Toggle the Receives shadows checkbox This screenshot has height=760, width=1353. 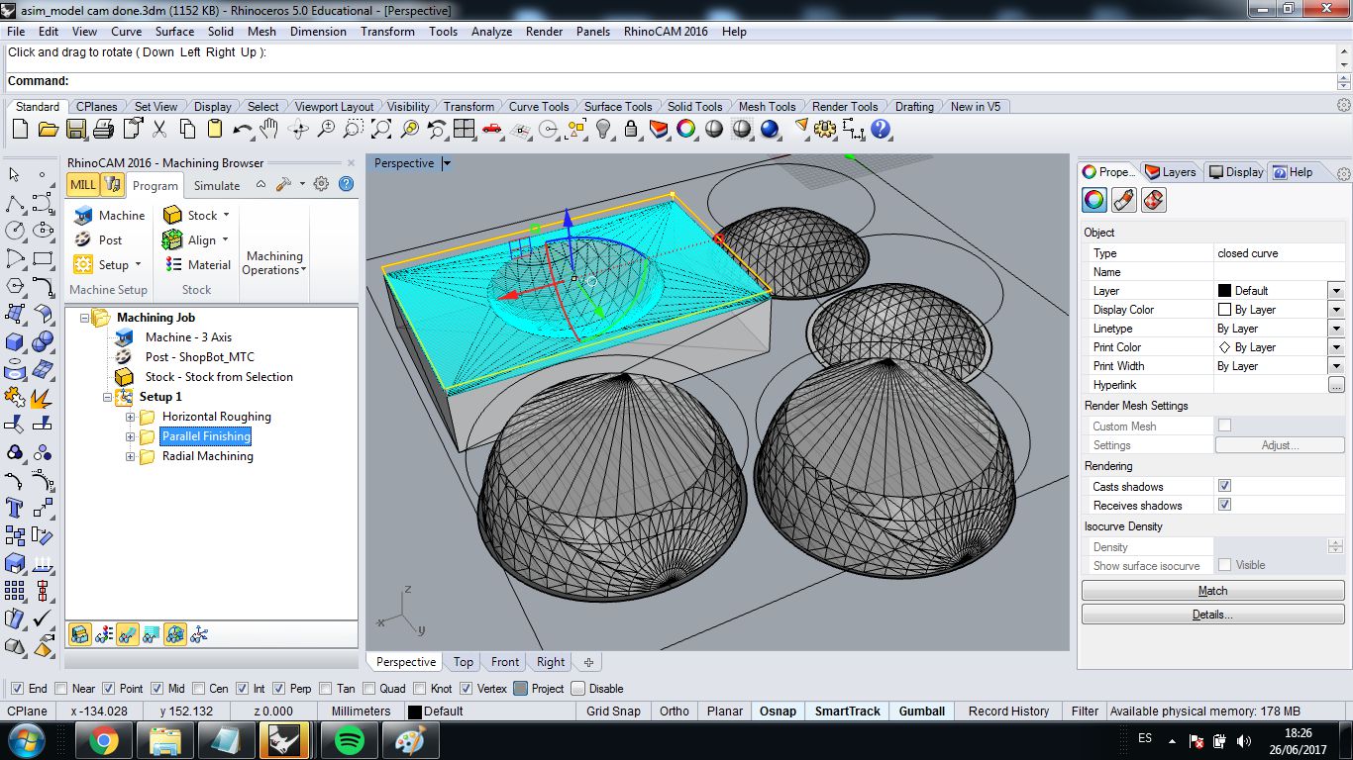pyautogui.click(x=1224, y=505)
